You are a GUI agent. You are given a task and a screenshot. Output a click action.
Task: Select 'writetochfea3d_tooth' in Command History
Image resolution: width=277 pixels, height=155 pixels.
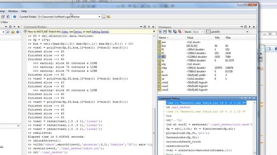[x=184, y=142]
